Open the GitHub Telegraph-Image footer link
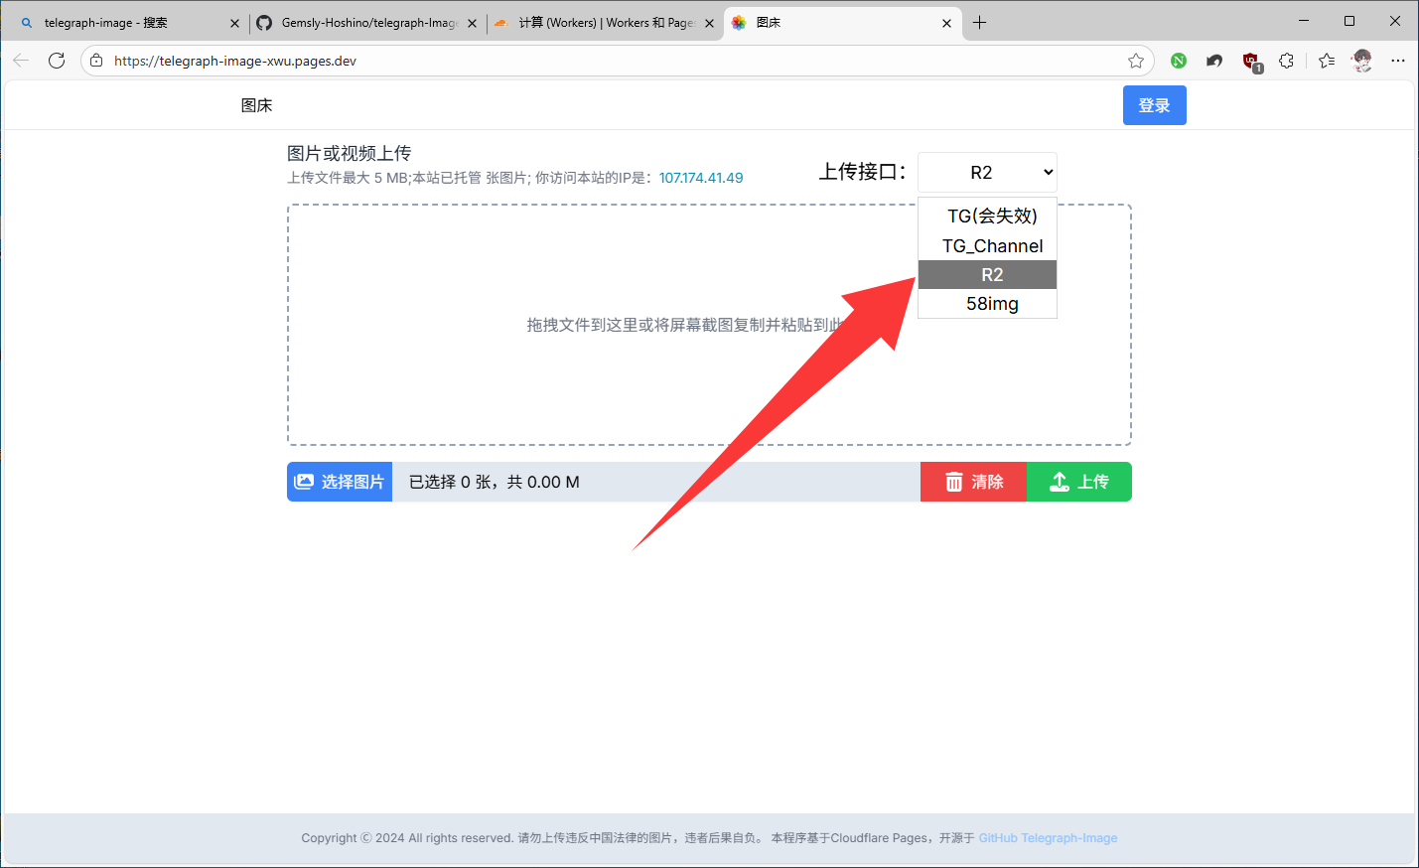This screenshot has height=868, width=1419. point(1048,838)
